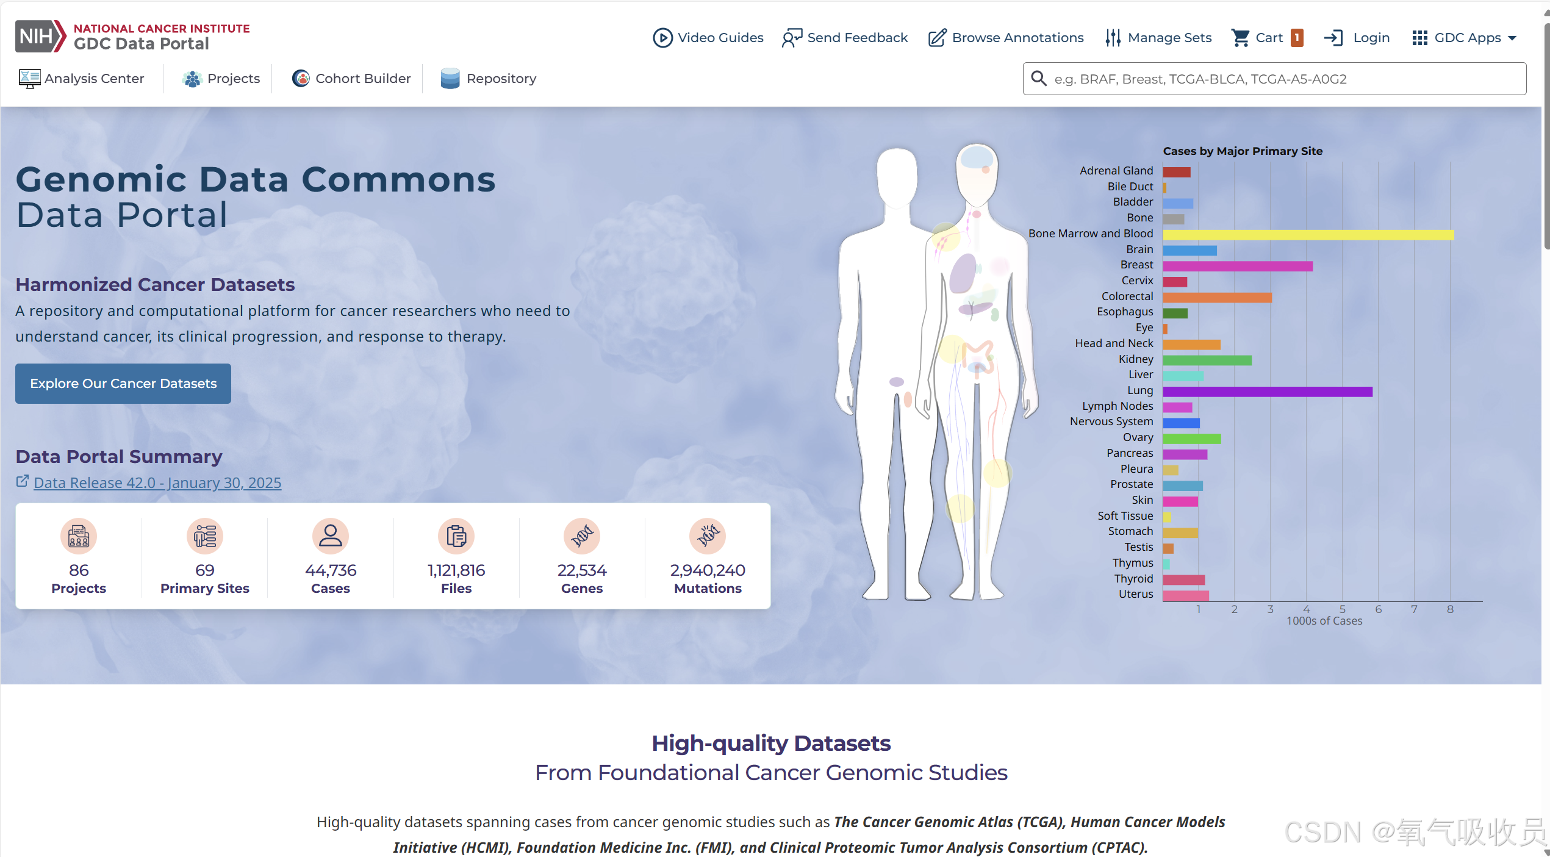
Task: Click the Send Feedback icon
Action: [x=792, y=38]
